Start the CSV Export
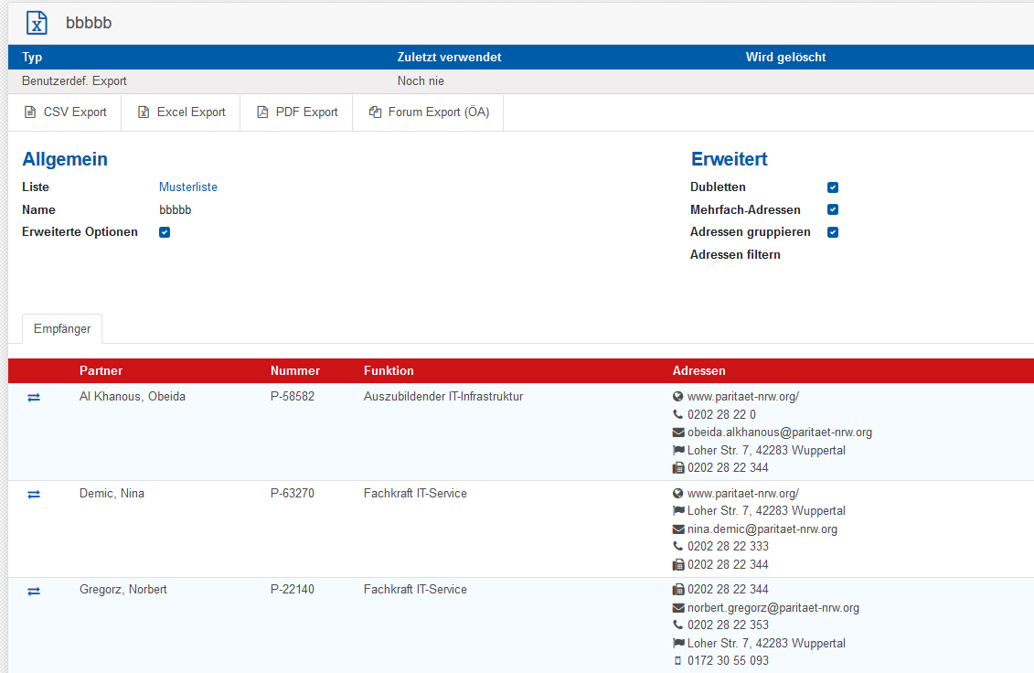 pyautogui.click(x=65, y=112)
